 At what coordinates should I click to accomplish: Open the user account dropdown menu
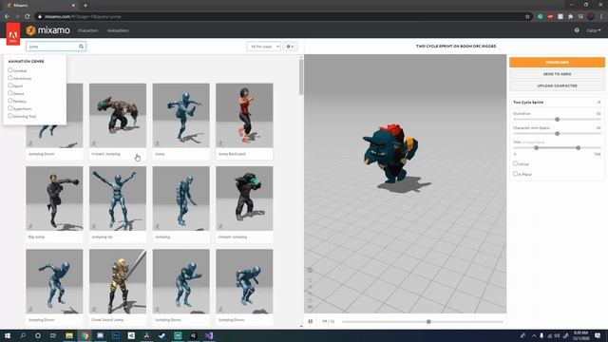[x=593, y=30]
